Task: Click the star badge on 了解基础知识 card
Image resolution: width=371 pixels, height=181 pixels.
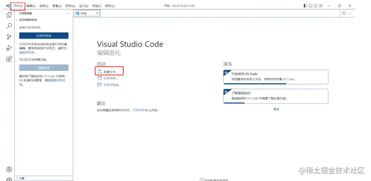Action: (226, 92)
